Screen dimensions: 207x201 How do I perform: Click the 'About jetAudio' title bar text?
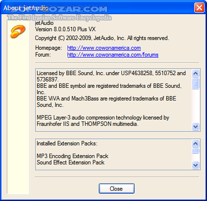click(x=26, y=8)
